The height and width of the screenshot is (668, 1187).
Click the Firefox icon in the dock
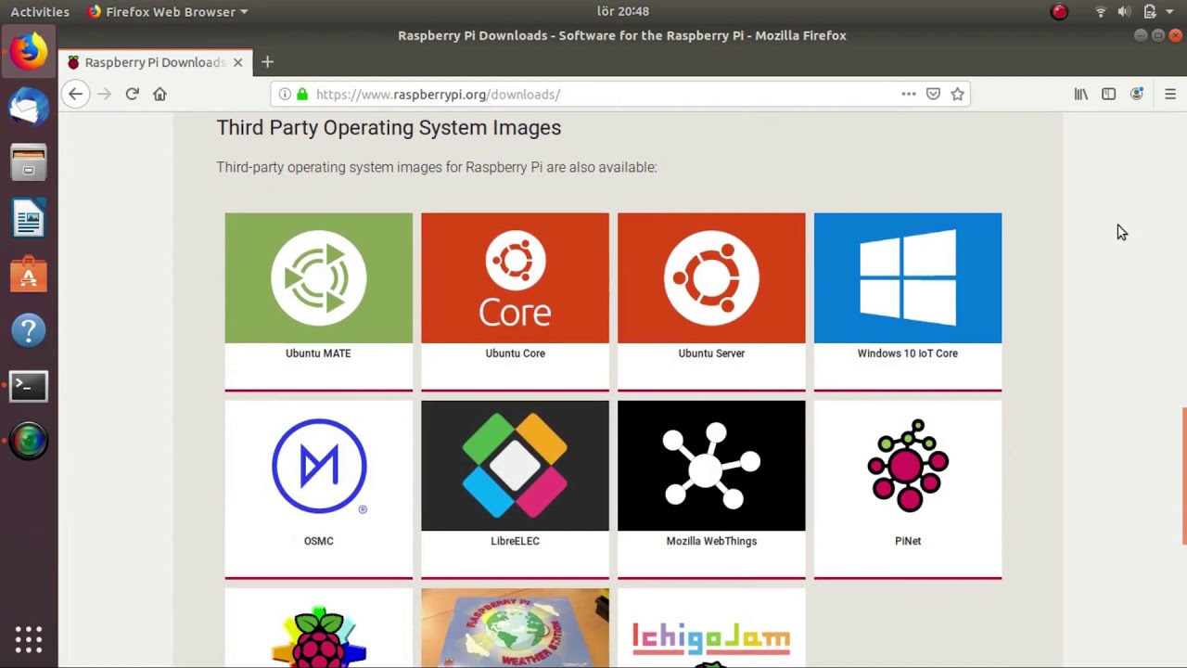click(x=29, y=51)
